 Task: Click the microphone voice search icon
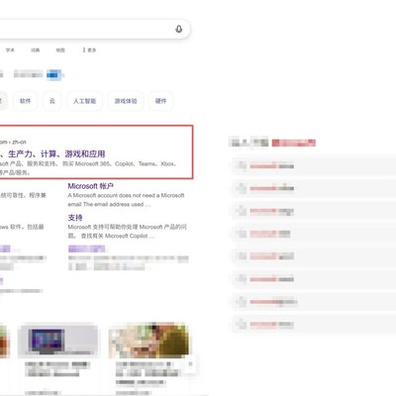[x=179, y=29]
